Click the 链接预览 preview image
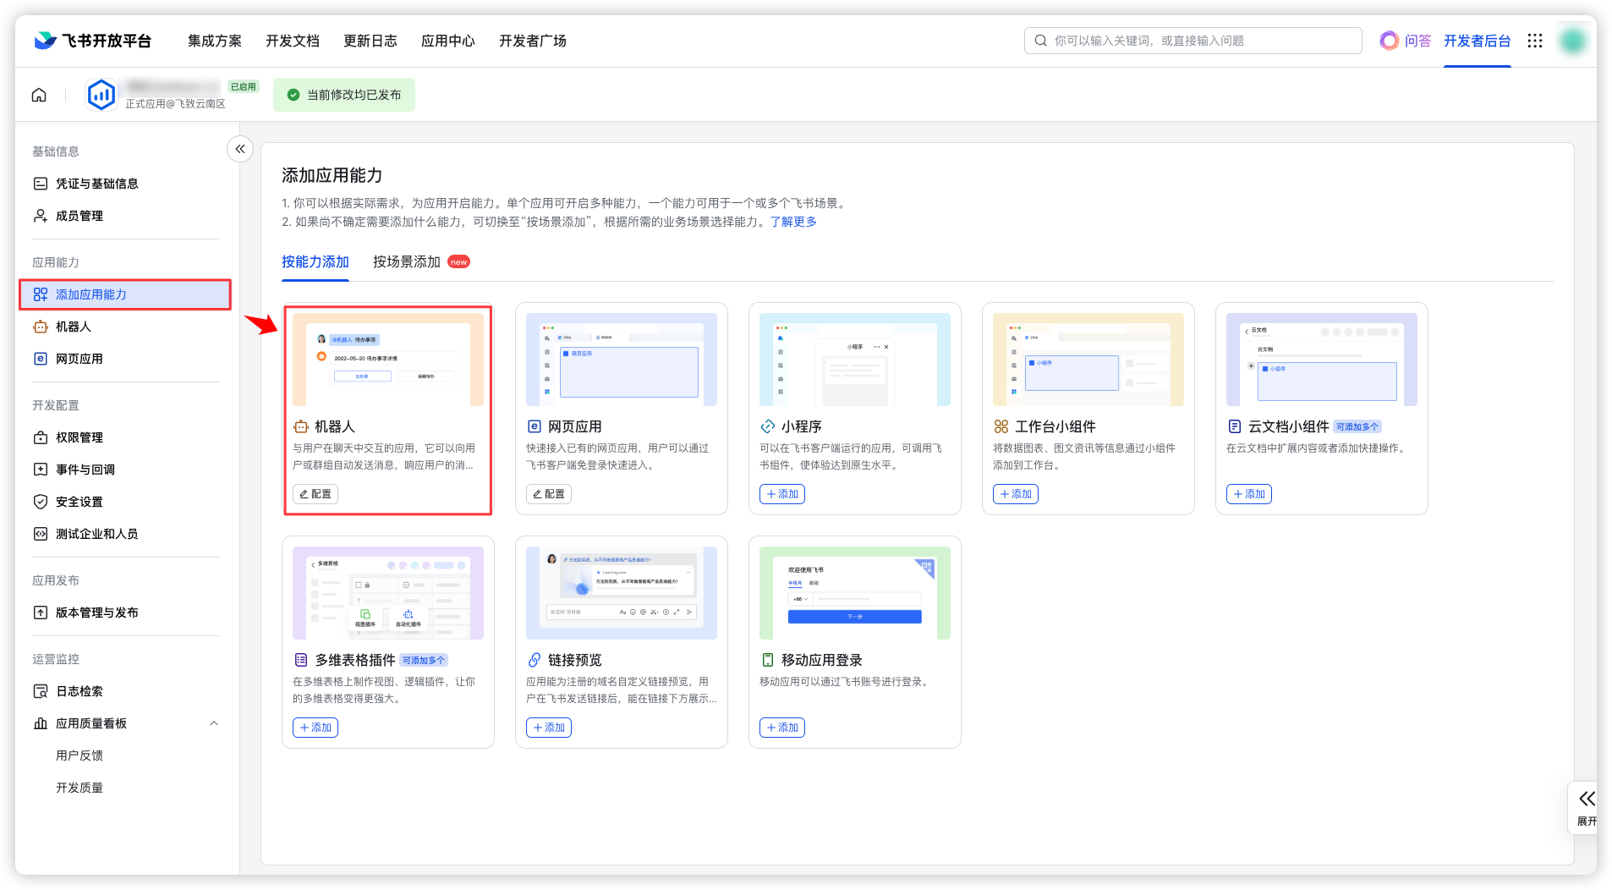1612x890 pixels. (622, 593)
